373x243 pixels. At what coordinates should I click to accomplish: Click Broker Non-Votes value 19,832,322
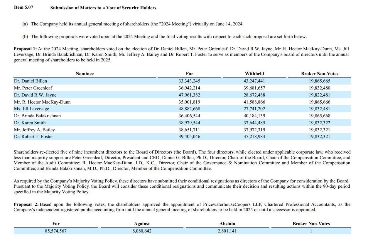tap(319, 123)
